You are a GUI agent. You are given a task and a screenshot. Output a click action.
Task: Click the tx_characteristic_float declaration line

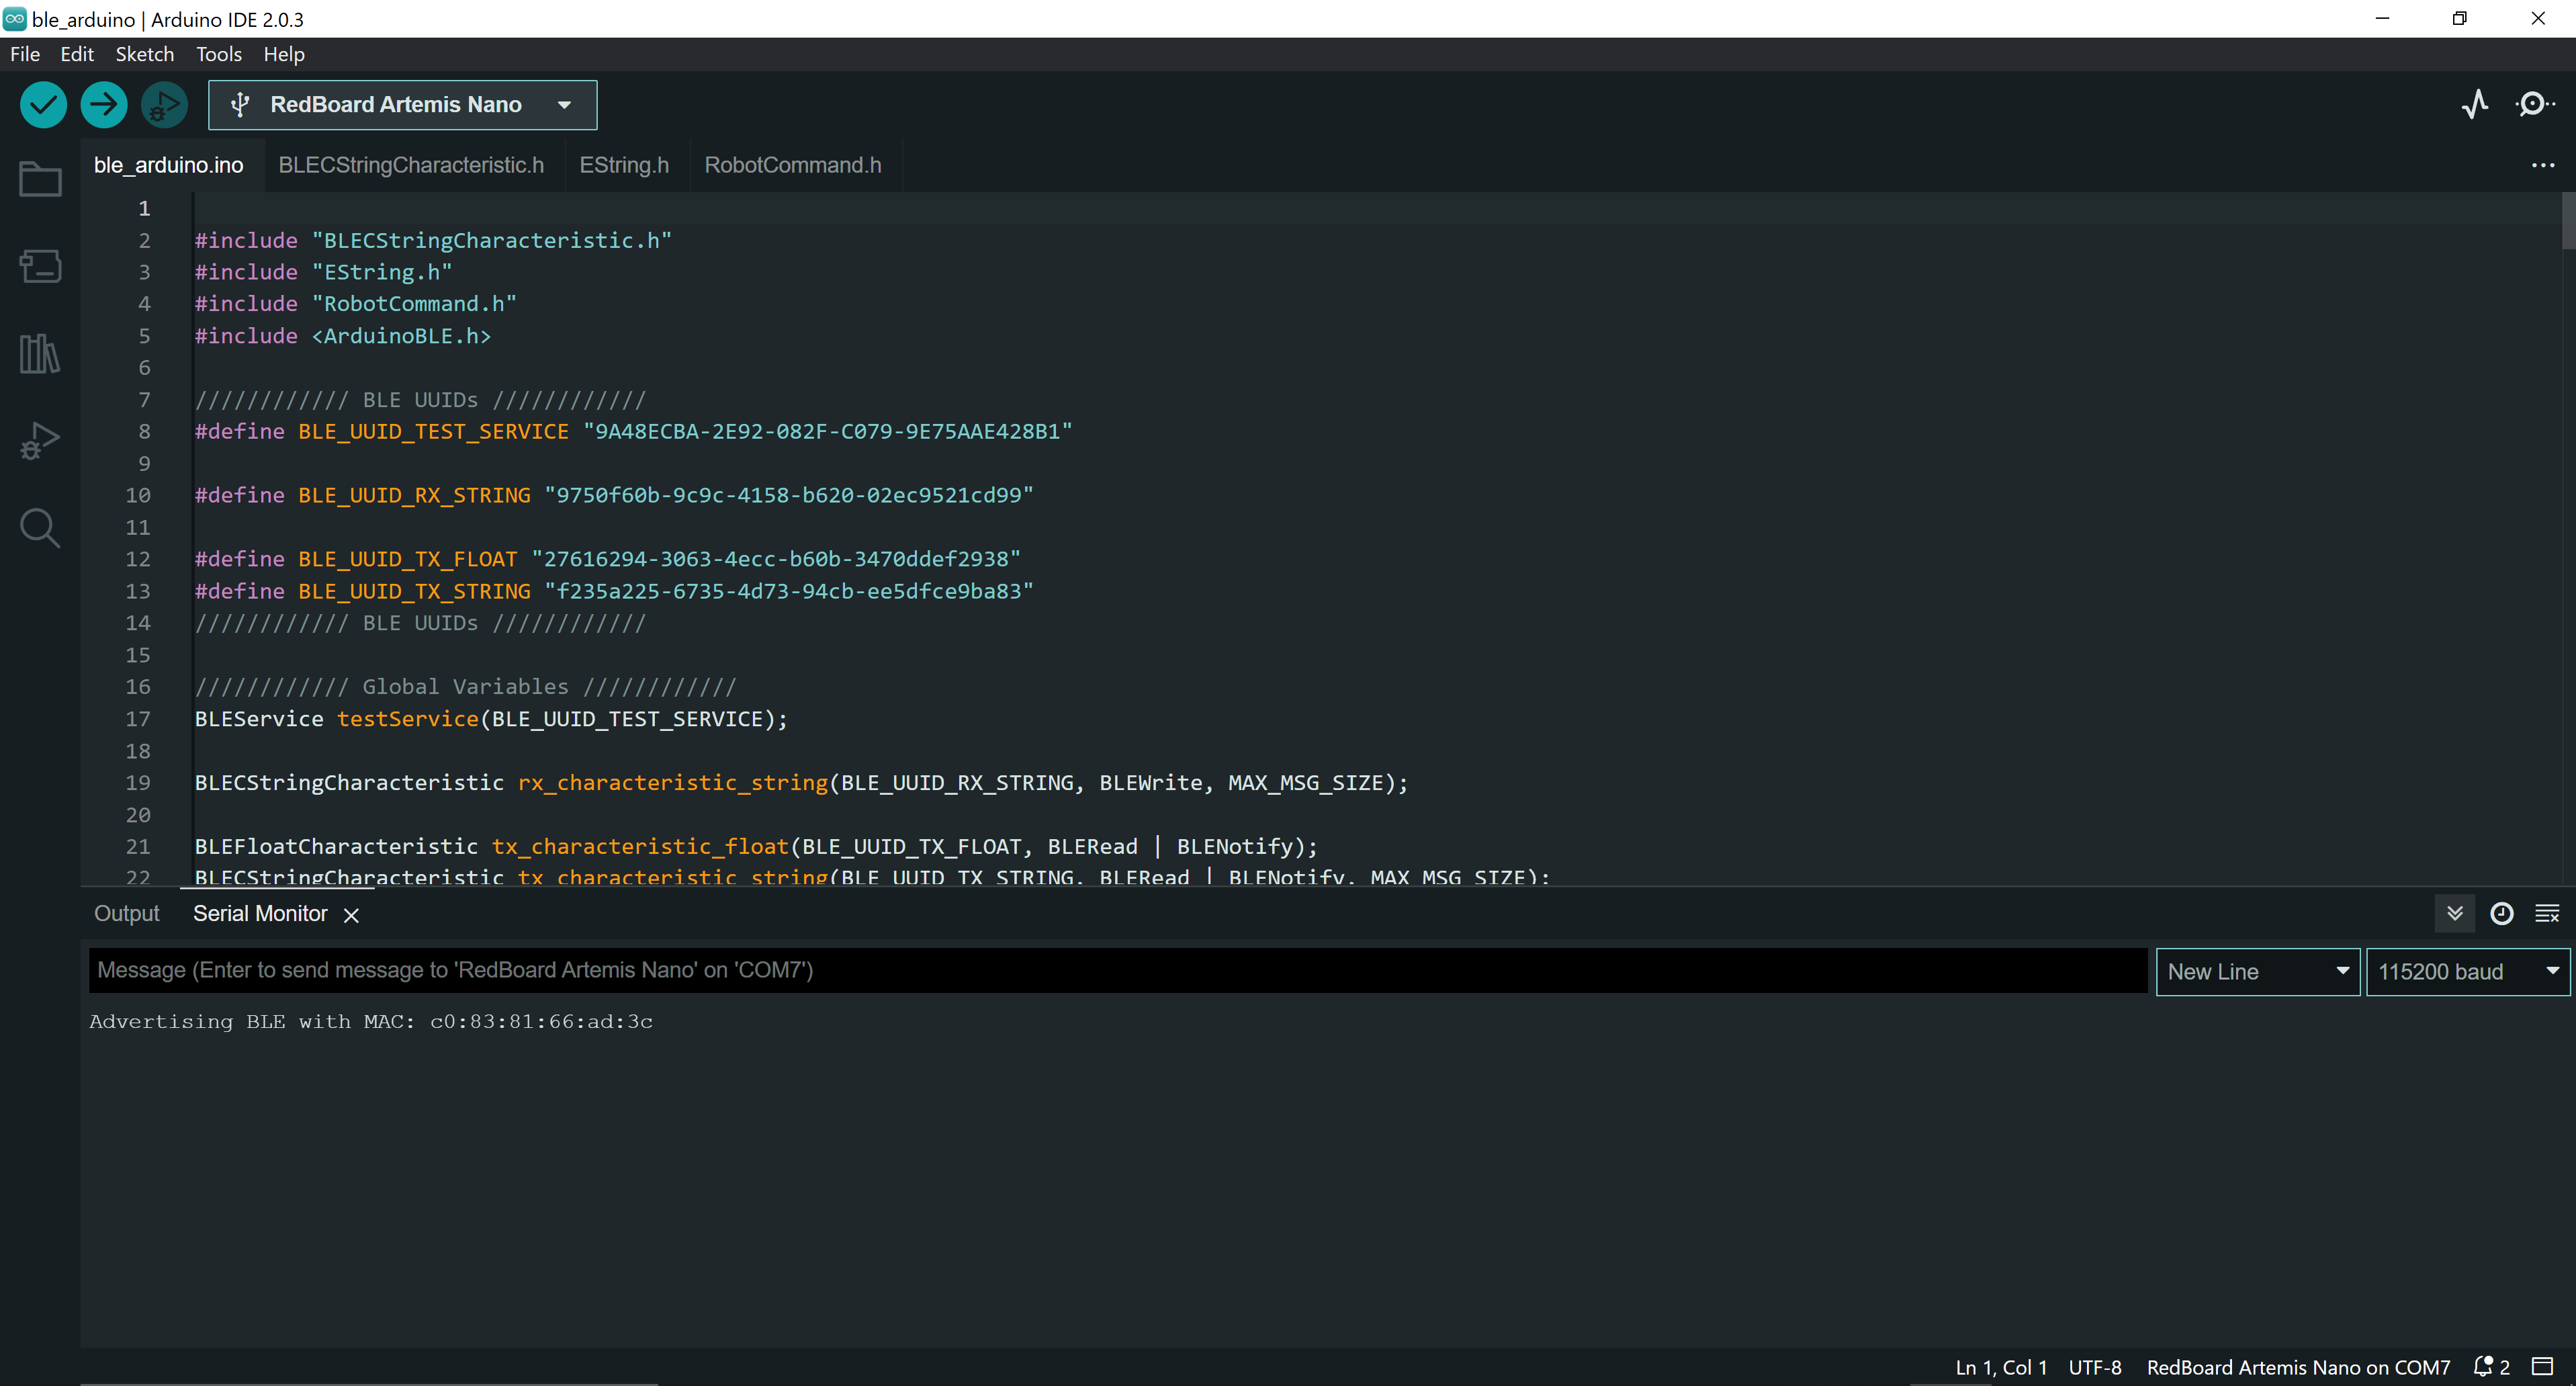(x=756, y=847)
